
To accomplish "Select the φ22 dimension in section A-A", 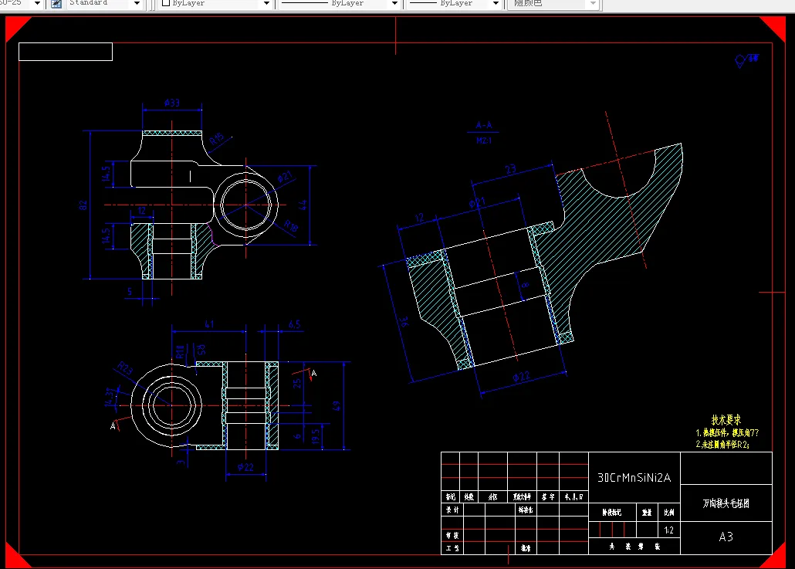I will click(x=521, y=376).
